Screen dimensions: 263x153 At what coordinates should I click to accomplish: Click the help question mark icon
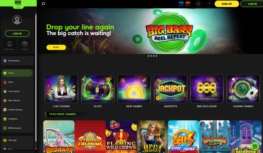click(x=210, y=4)
